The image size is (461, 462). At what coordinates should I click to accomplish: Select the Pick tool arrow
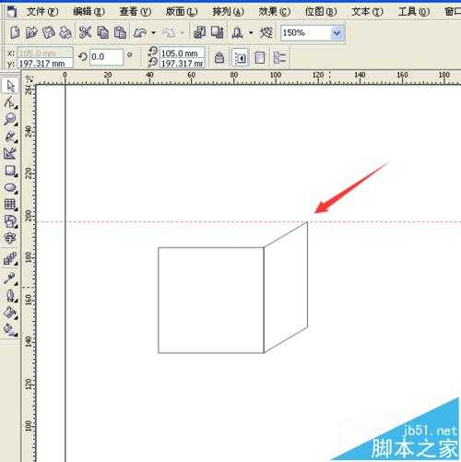click(x=10, y=86)
